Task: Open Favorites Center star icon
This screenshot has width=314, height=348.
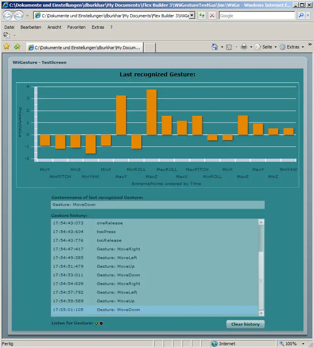Action: (7, 47)
